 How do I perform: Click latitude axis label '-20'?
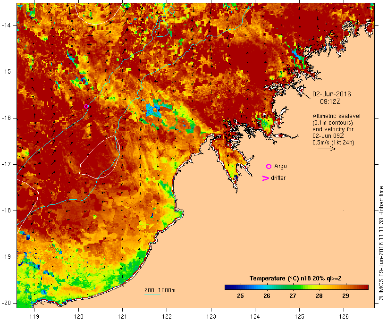6,303
